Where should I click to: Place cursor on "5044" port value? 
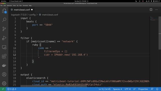pyautogui.click(x=48, y=25)
